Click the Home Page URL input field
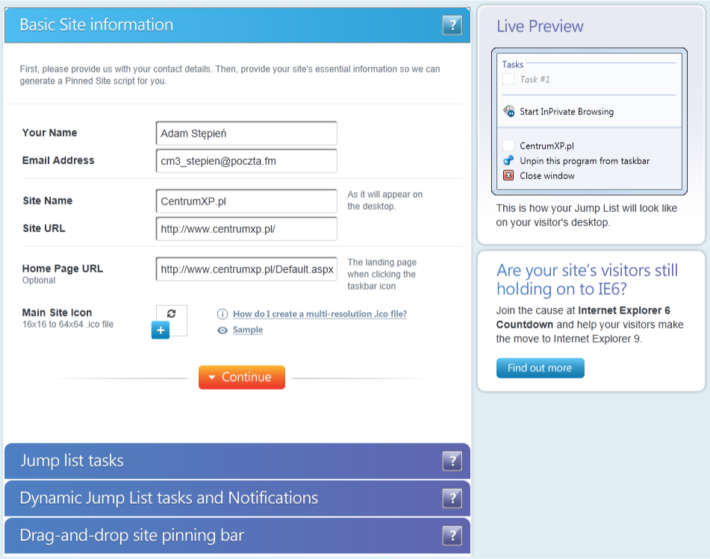Screen dimensions: 710x559 pyautogui.click(x=246, y=269)
